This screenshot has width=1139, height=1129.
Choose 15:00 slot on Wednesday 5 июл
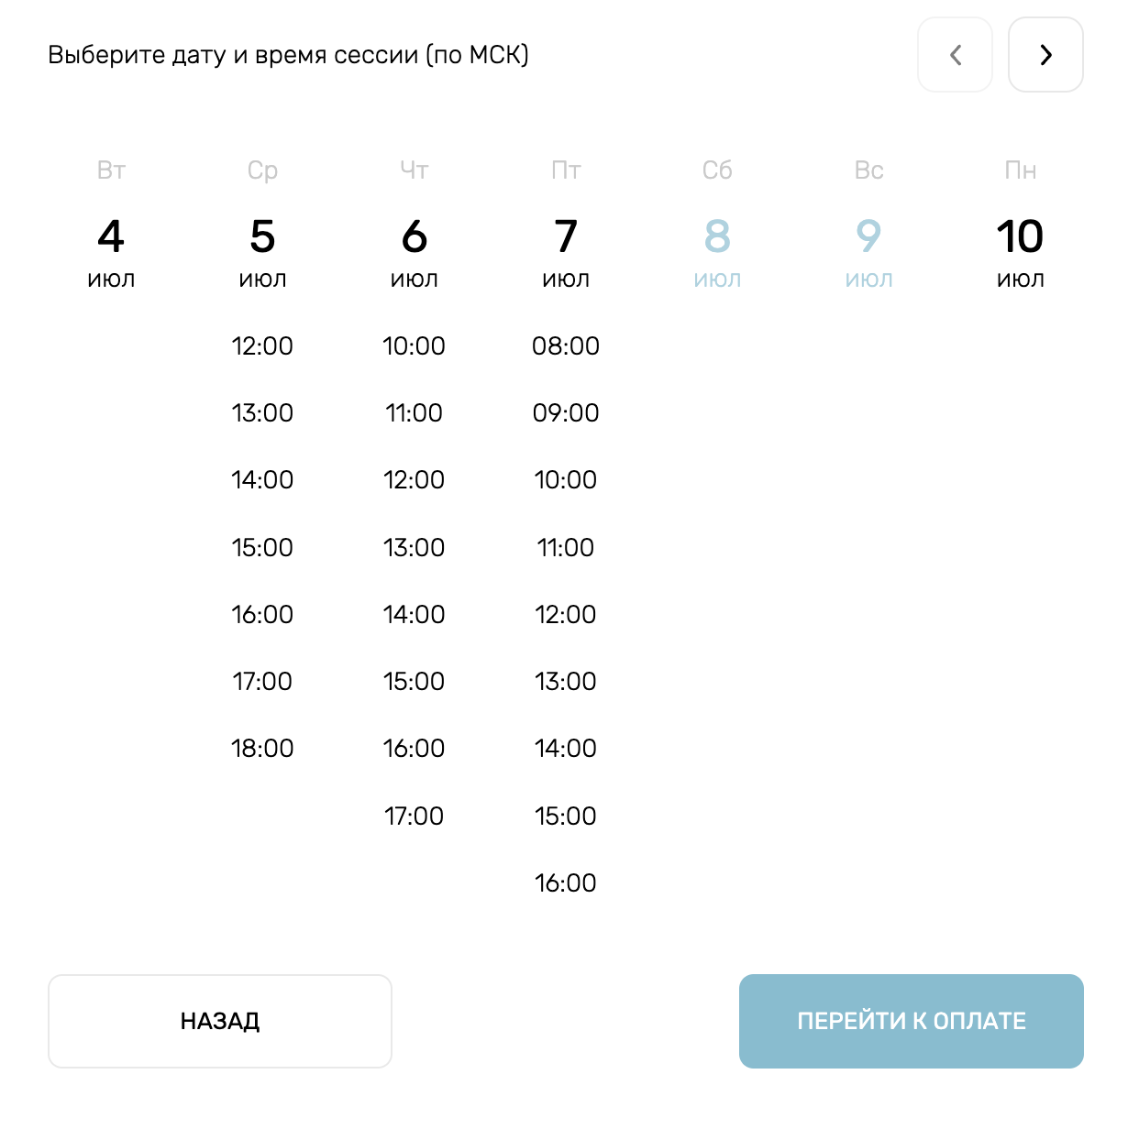(x=262, y=548)
